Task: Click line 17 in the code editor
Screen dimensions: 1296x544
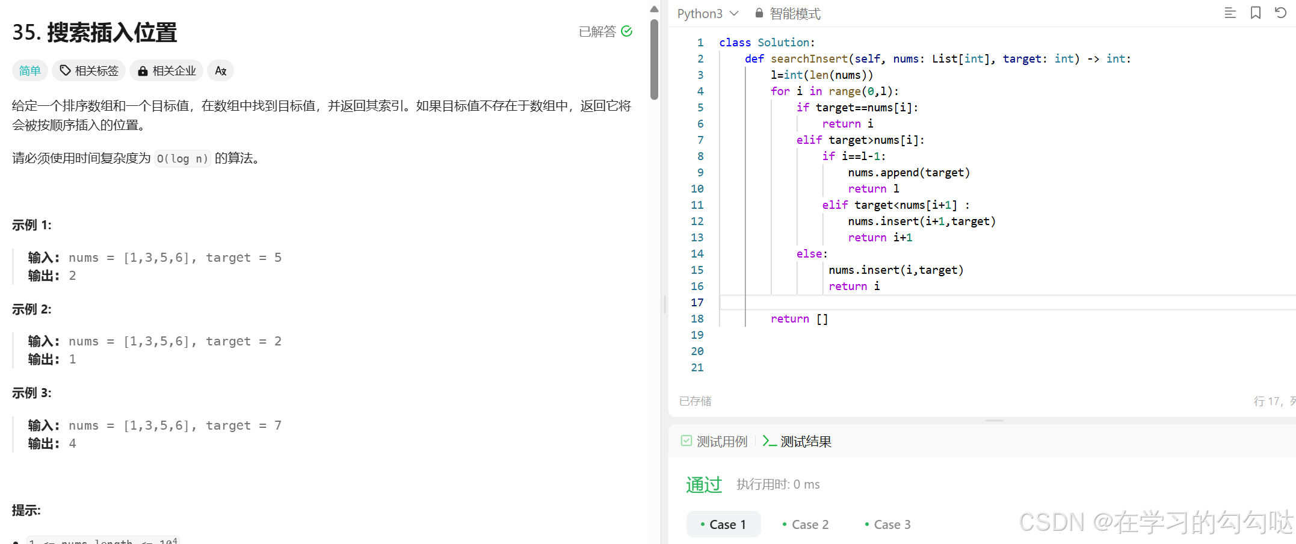Action: (842, 302)
